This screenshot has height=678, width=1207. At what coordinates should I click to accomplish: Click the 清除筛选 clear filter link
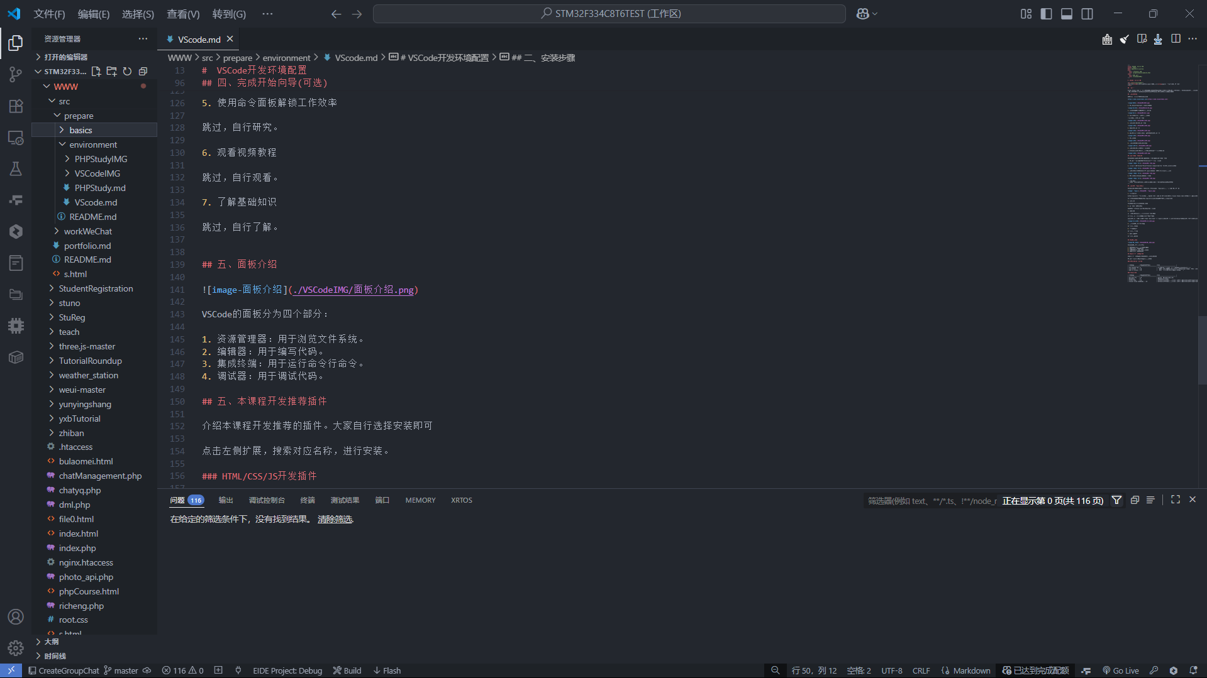tap(335, 519)
